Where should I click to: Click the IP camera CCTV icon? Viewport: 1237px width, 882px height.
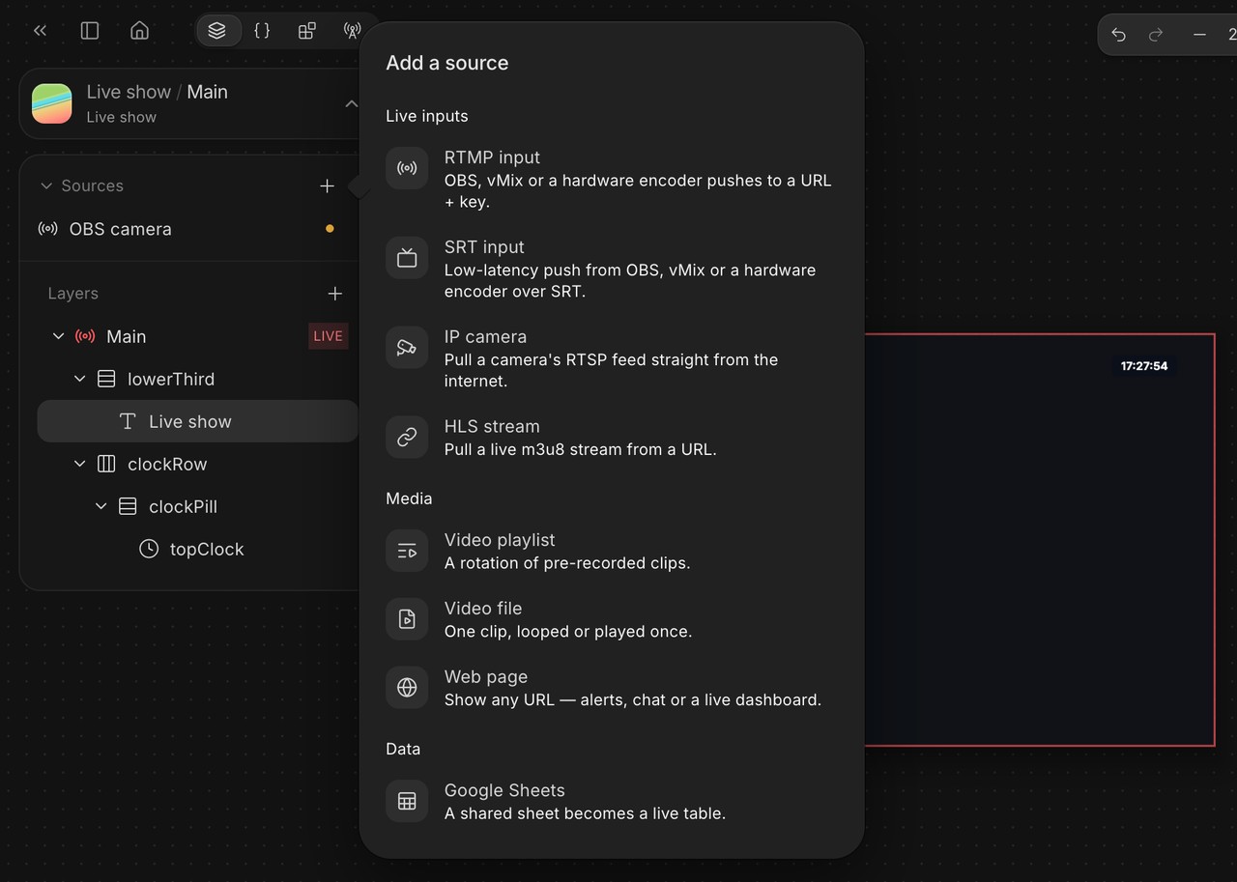[407, 348]
